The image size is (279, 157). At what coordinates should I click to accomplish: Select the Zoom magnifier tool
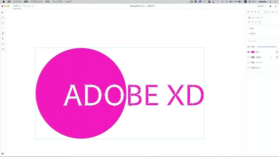(3, 49)
